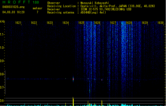
Task: Click the 1.0 kHz frequency tick label
Action: tap(2, 48)
